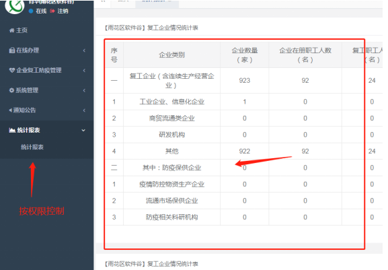Click the red 注销 logout icon
The image size is (388, 270).
pos(52,11)
